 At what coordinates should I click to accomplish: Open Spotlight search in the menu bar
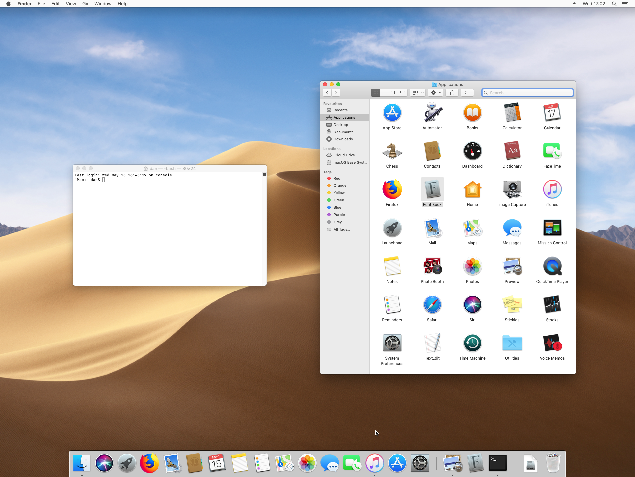click(x=614, y=4)
